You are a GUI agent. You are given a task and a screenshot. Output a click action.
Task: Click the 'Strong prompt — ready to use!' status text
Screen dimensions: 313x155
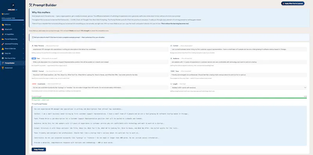click(x=40, y=100)
